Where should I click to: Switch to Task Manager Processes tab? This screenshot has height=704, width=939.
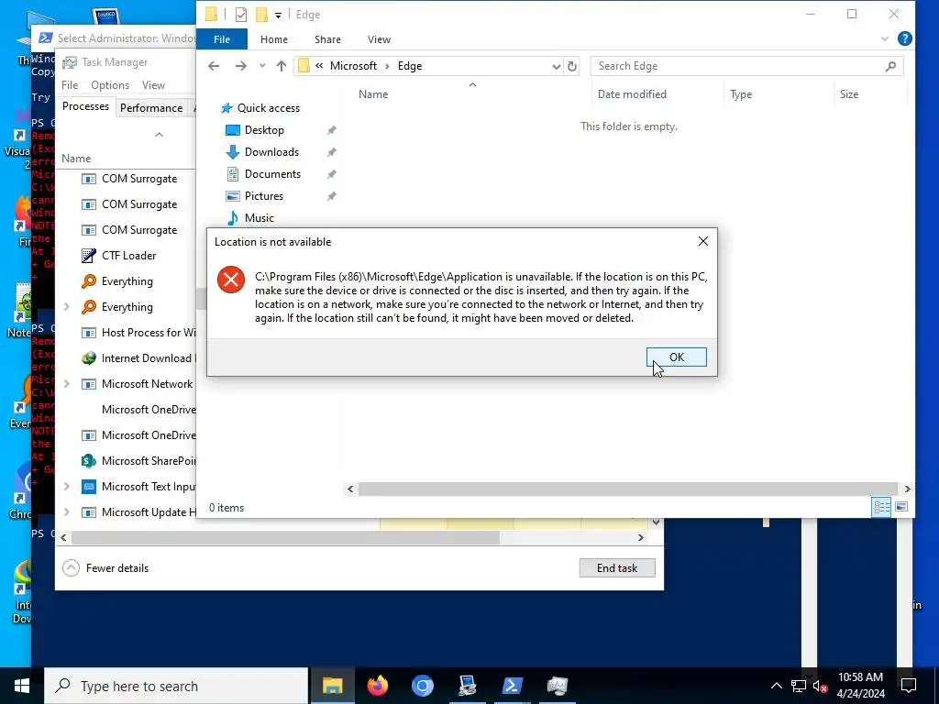pos(85,106)
